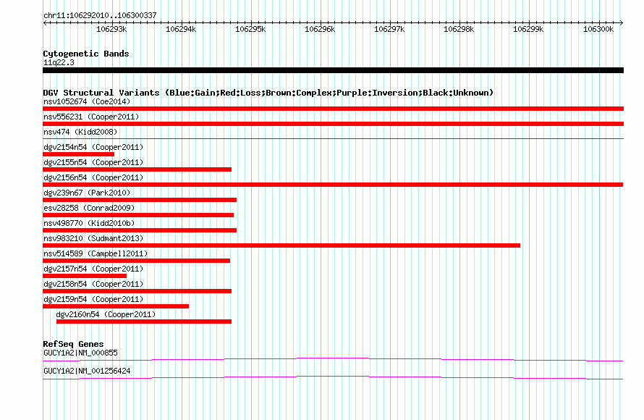Click the short red bar for dgv2154n54
The height and width of the screenshot is (420, 644).
pyautogui.click(x=78, y=154)
